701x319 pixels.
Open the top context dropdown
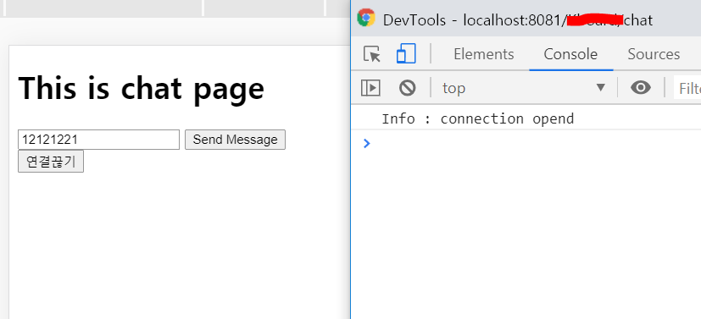point(524,88)
